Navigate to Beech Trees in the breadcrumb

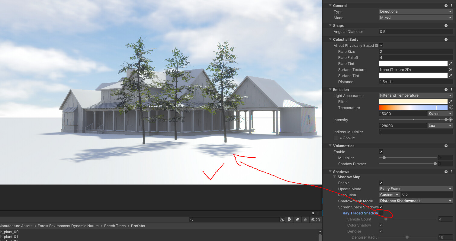pyautogui.click(x=115, y=226)
